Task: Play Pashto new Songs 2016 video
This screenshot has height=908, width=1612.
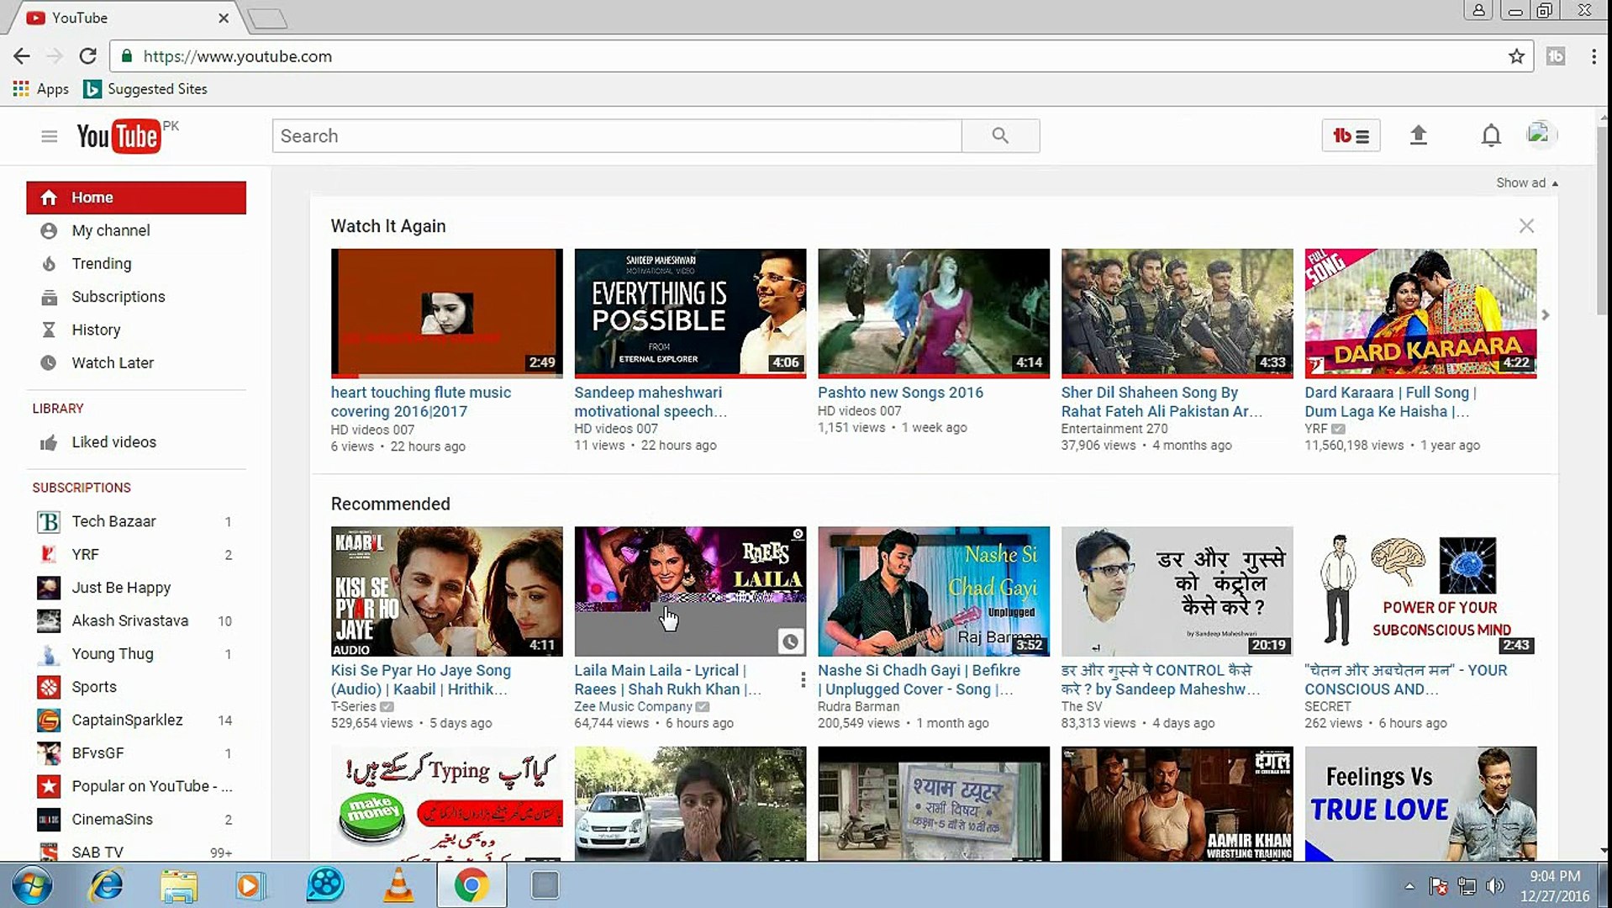Action: pos(932,312)
